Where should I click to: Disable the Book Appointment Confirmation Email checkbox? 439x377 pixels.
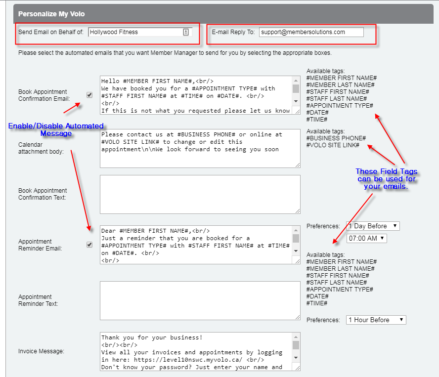89,95
